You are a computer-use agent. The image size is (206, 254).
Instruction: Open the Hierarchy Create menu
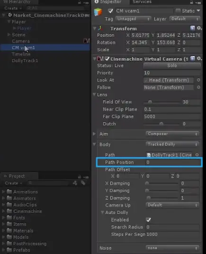point(13,8)
